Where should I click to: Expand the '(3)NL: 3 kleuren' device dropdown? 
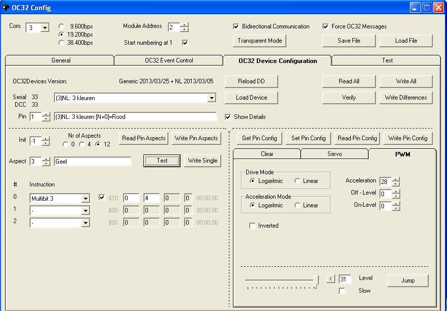212,98
